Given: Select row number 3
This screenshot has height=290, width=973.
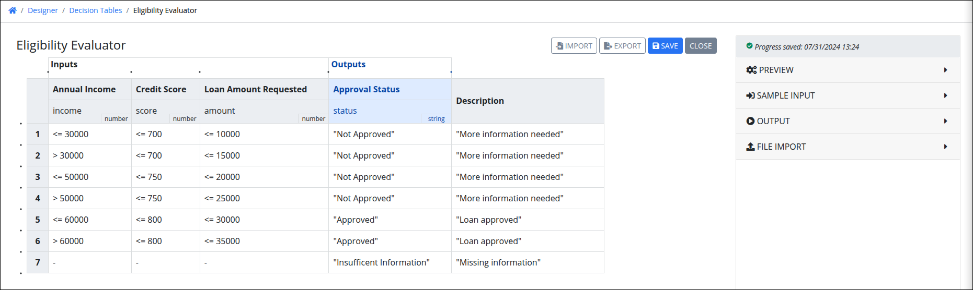Looking at the screenshot, I should click(x=38, y=177).
